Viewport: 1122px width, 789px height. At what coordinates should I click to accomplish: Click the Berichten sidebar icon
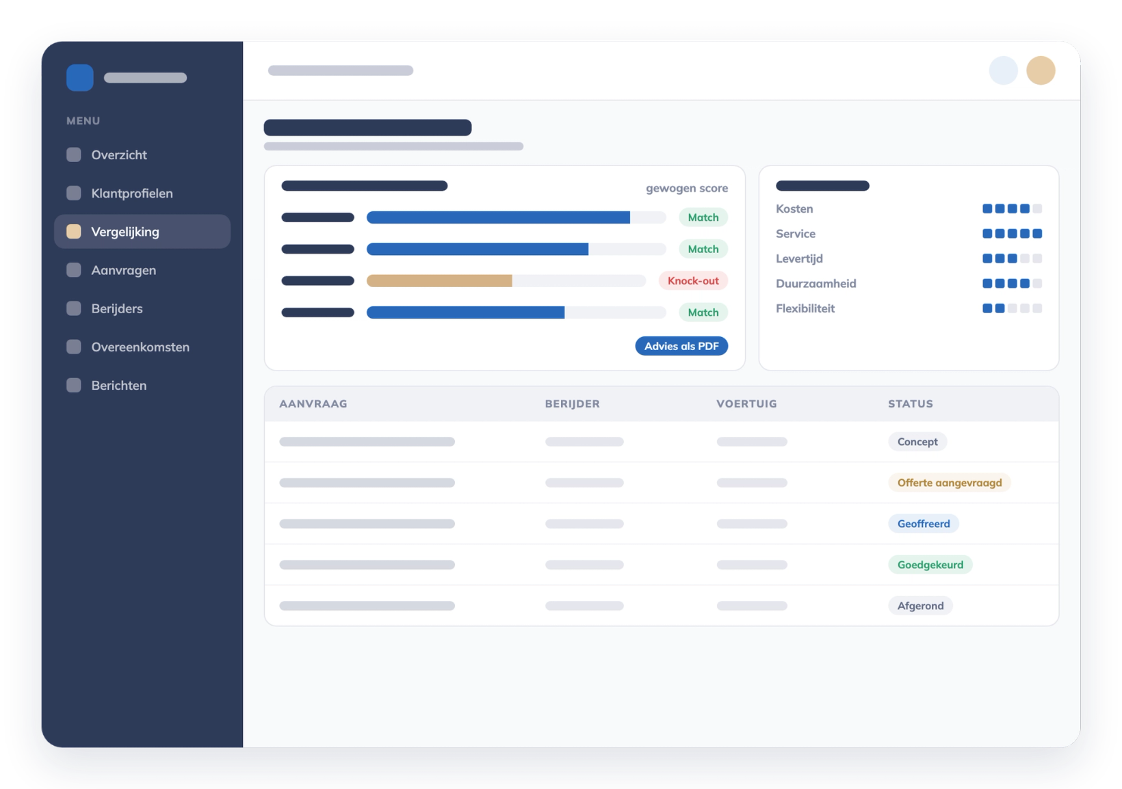tap(74, 385)
